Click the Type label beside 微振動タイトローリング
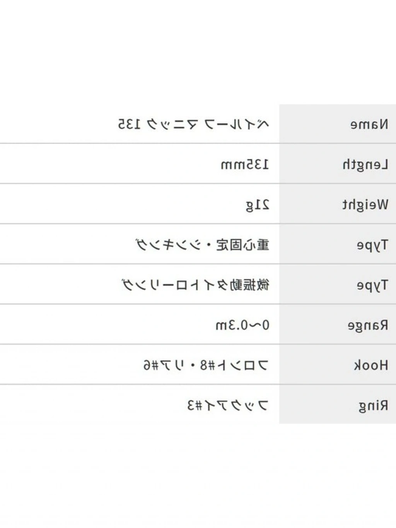The height and width of the screenshot is (528, 396). (372, 285)
